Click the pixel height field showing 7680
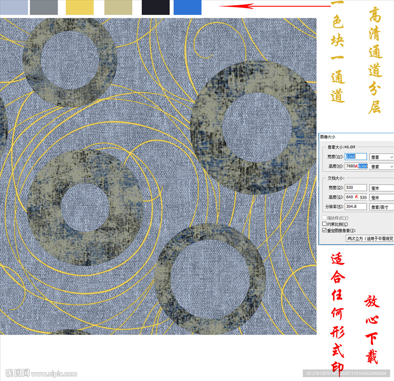Screen dimensions: 394x381 356,166
